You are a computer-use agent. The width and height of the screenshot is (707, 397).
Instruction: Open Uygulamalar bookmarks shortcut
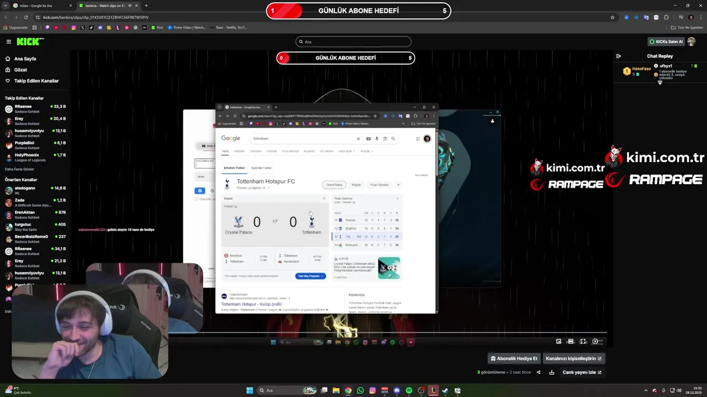15,28
